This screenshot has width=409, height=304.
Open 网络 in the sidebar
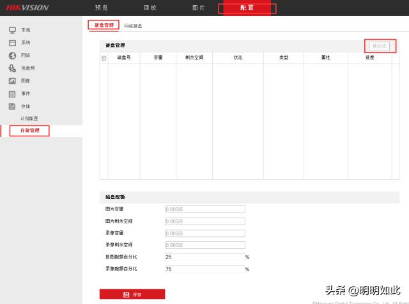(x=26, y=56)
